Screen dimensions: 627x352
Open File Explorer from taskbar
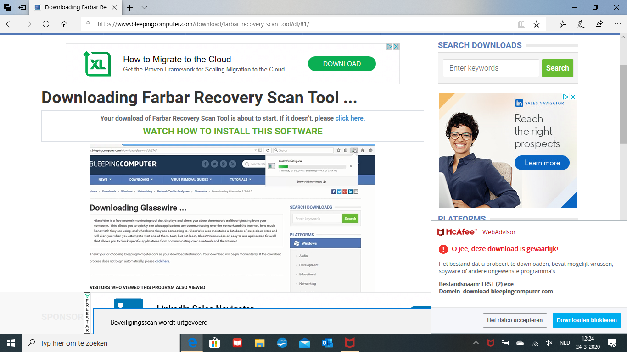(259, 343)
